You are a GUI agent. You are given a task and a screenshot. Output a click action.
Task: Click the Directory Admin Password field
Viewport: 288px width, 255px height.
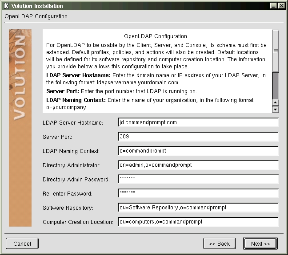pos(198,179)
